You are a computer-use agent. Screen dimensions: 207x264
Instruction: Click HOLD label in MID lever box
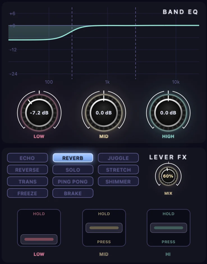coord(104,214)
